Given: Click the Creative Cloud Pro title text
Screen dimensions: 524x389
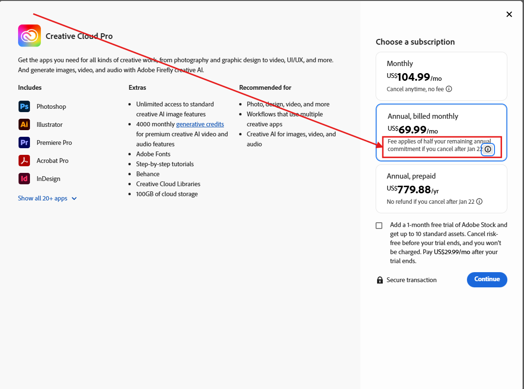Looking at the screenshot, I should (x=79, y=36).
